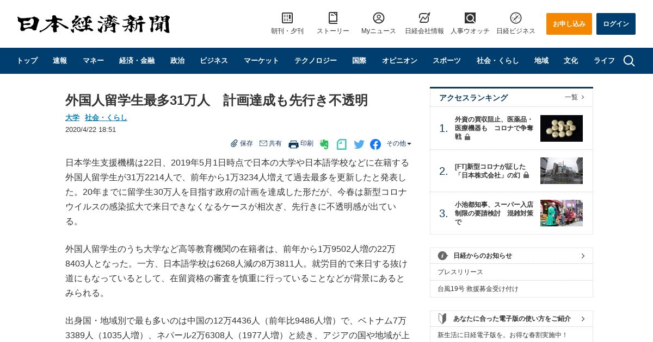Click the booklet icon beside あなたに合った電子版

(443, 319)
